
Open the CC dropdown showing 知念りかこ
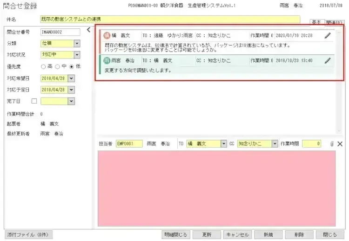point(275,143)
